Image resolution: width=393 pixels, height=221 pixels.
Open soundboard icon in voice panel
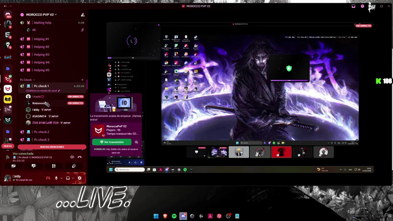(74, 166)
